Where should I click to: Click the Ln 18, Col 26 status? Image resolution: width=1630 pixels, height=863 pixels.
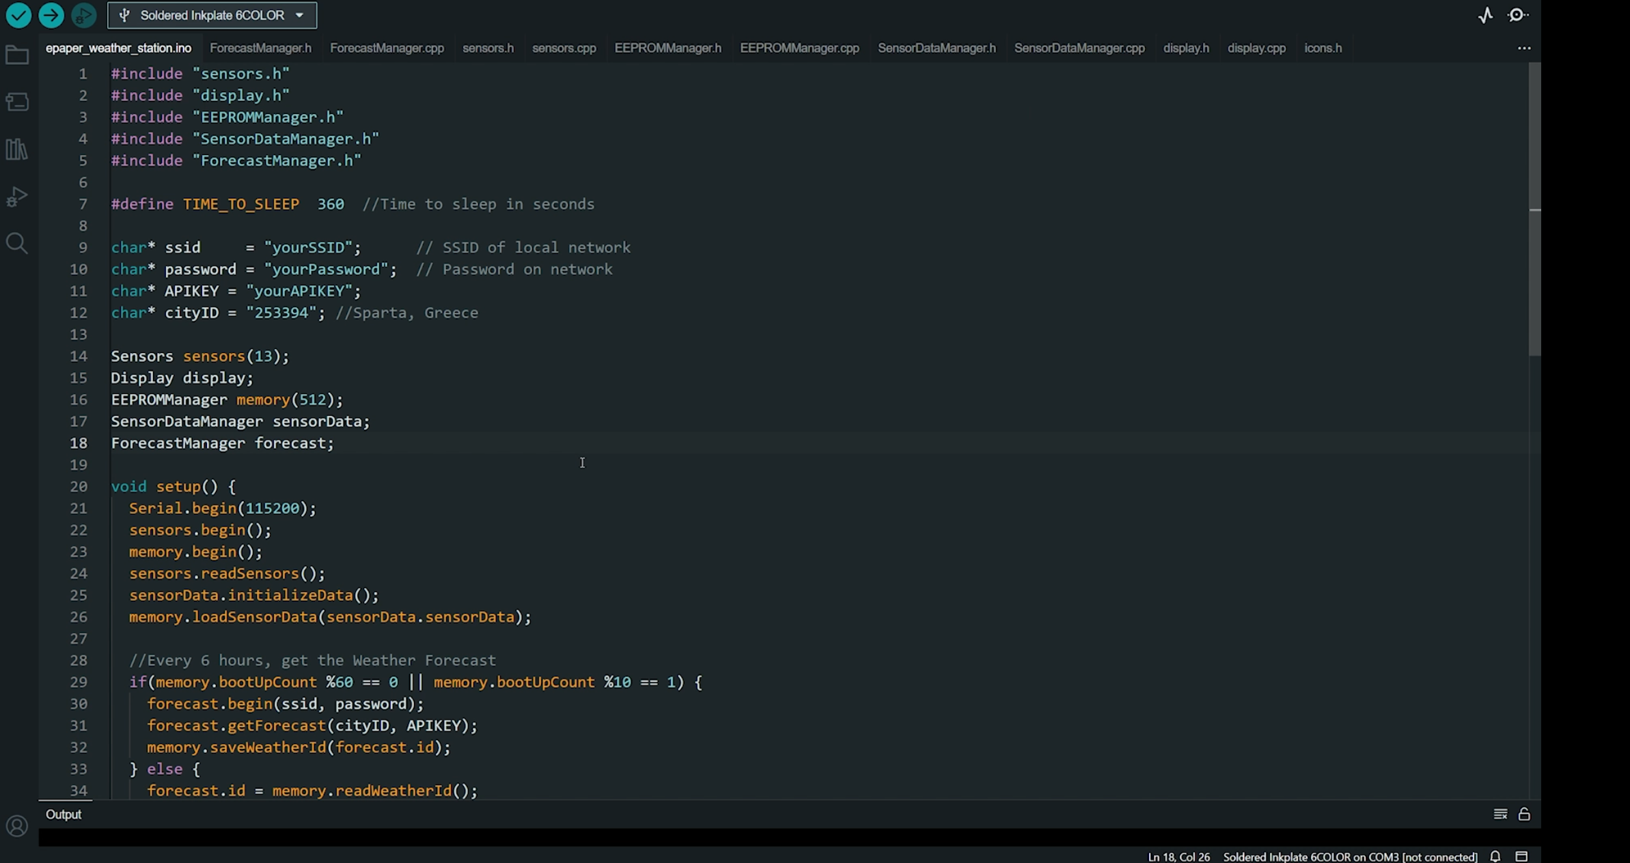point(1178,857)
